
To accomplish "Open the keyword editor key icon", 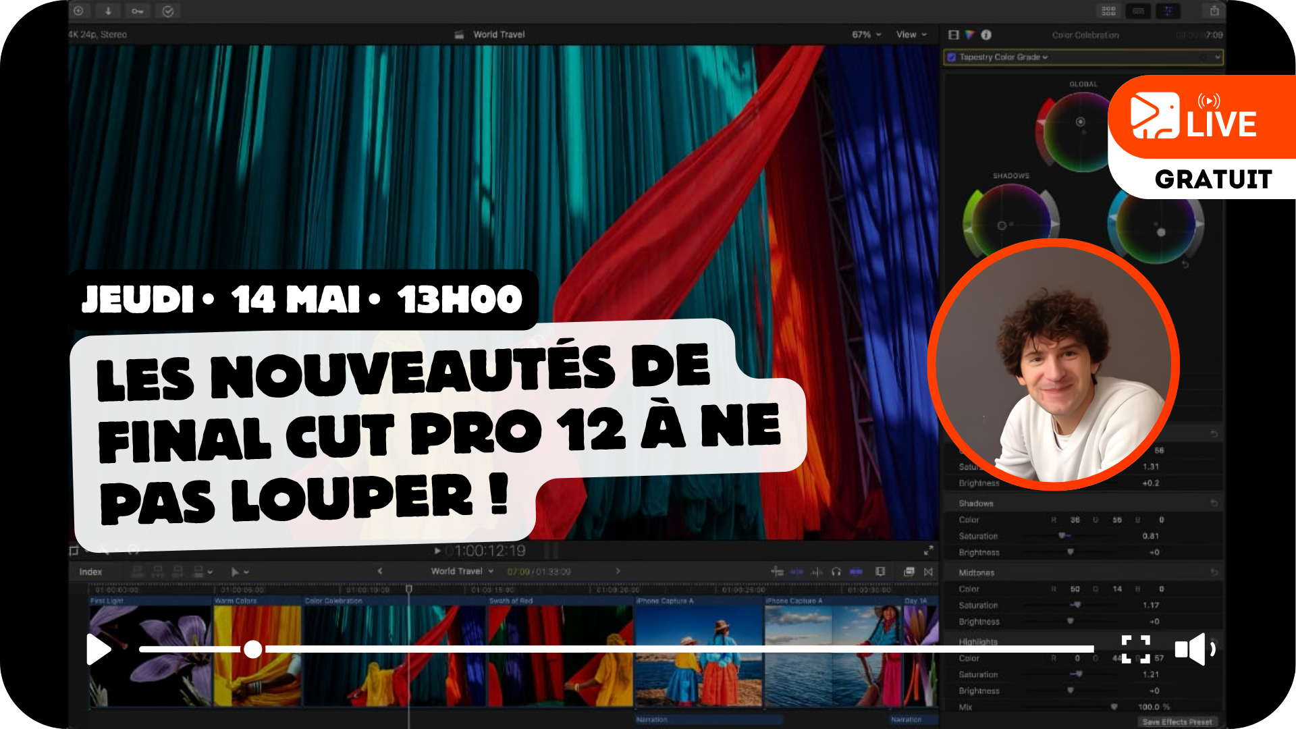I will 138,11.
